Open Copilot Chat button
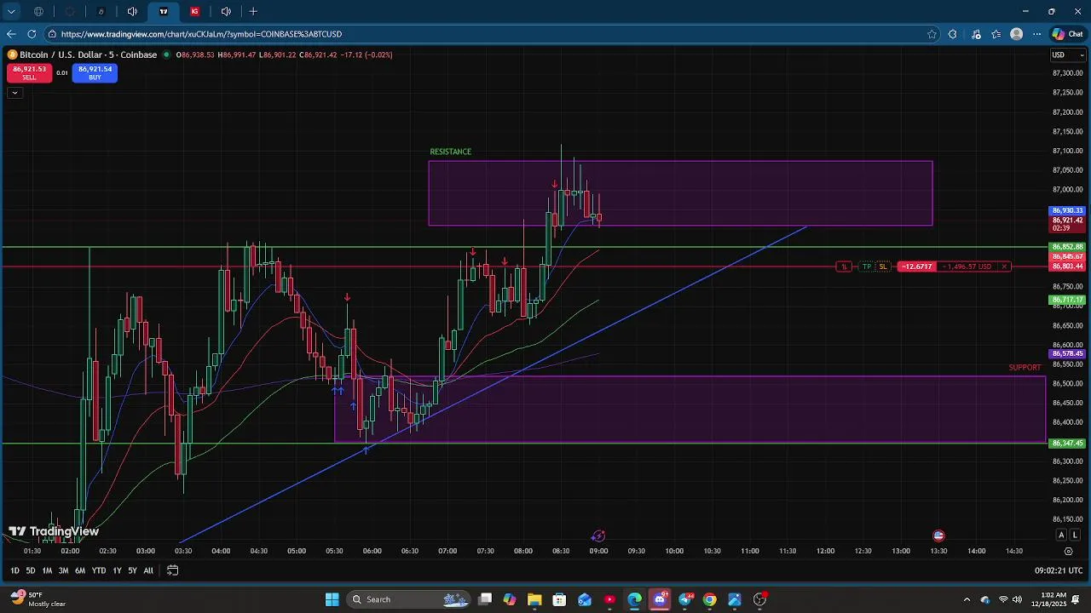The height and width of the screenshot is (613, 1091). pos(1068,34)
